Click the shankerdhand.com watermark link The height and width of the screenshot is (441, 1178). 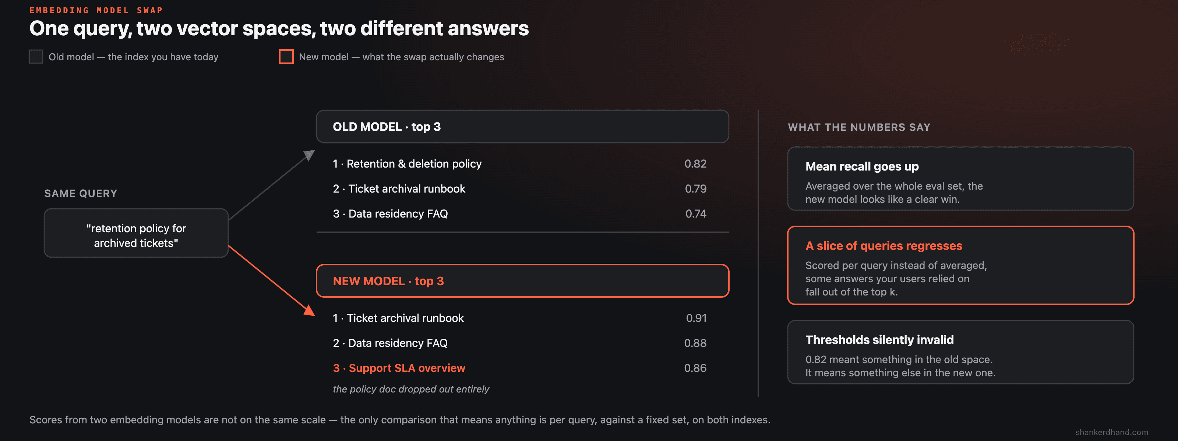coord(1111,432)
